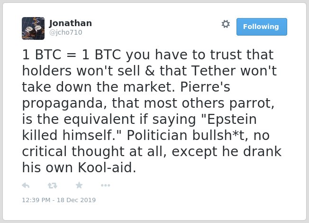Retweet this BTC tweet
This screenshot has height=223, width=309.
point(53,186)
